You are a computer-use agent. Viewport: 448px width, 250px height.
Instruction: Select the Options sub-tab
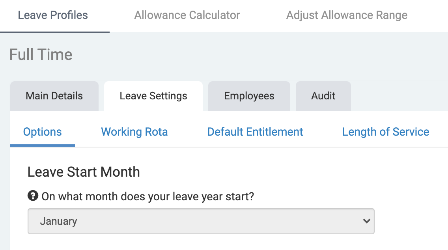[42, 132]
